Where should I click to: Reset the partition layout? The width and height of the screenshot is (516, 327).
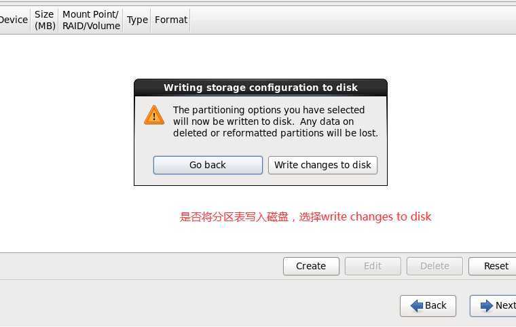[x=494, y=266]
